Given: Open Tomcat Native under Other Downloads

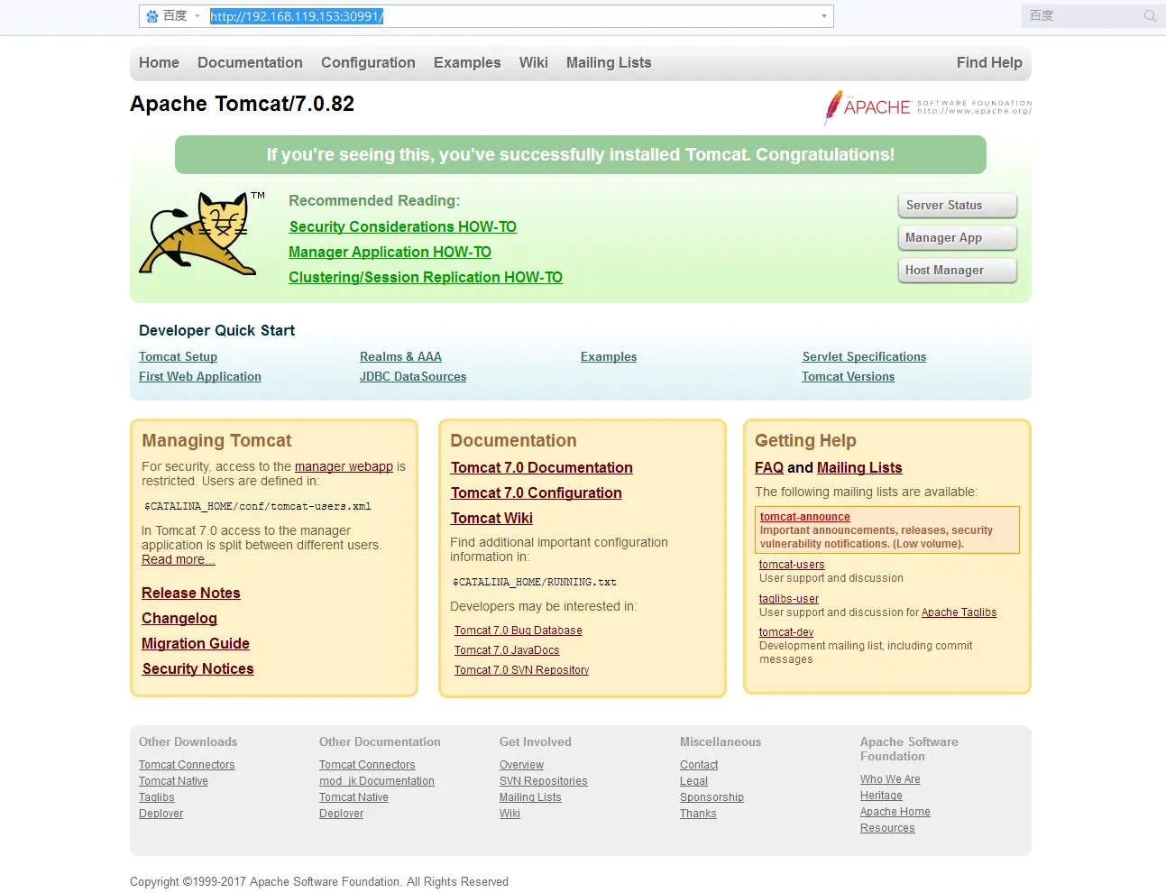Looking at the screenshot, I should coord(173,781).
